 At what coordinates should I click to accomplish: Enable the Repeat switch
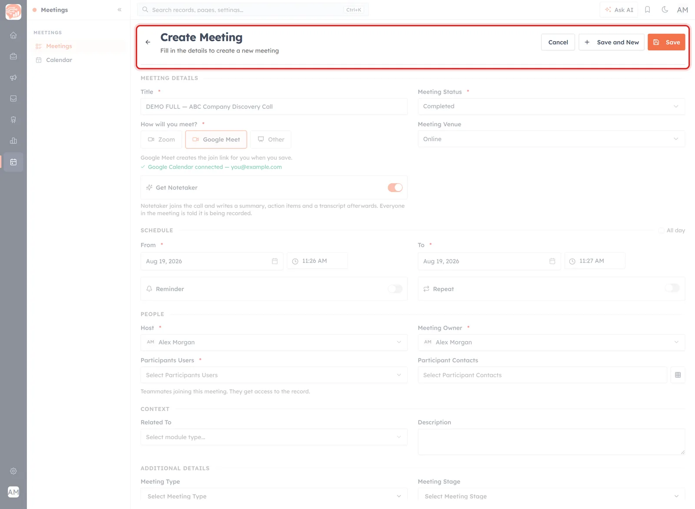point(672,288)
